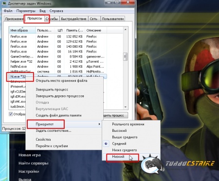Open the Справка menu
This screenshot has height=181, width=219.
56,11
